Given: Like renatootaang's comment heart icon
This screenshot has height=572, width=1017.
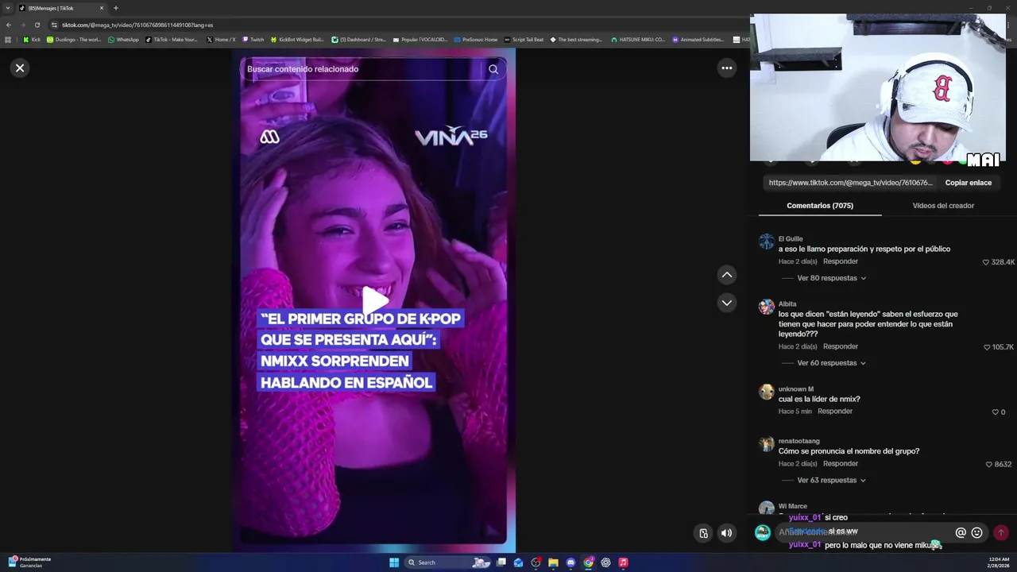Looking at the screenshot, I should [989, 465].
